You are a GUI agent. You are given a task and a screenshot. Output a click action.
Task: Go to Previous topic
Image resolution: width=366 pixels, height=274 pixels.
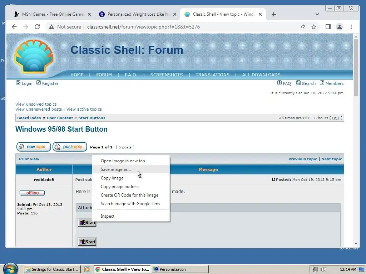pyautogui.click(x=302, y=159)
